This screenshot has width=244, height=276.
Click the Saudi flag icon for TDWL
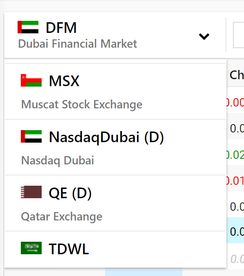click(31, 248)
